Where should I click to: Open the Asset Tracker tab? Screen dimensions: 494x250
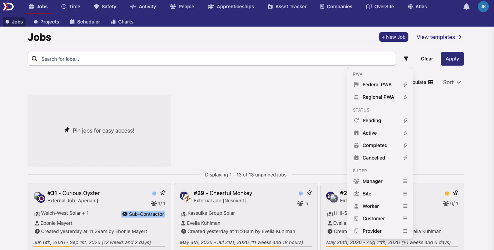287,7
